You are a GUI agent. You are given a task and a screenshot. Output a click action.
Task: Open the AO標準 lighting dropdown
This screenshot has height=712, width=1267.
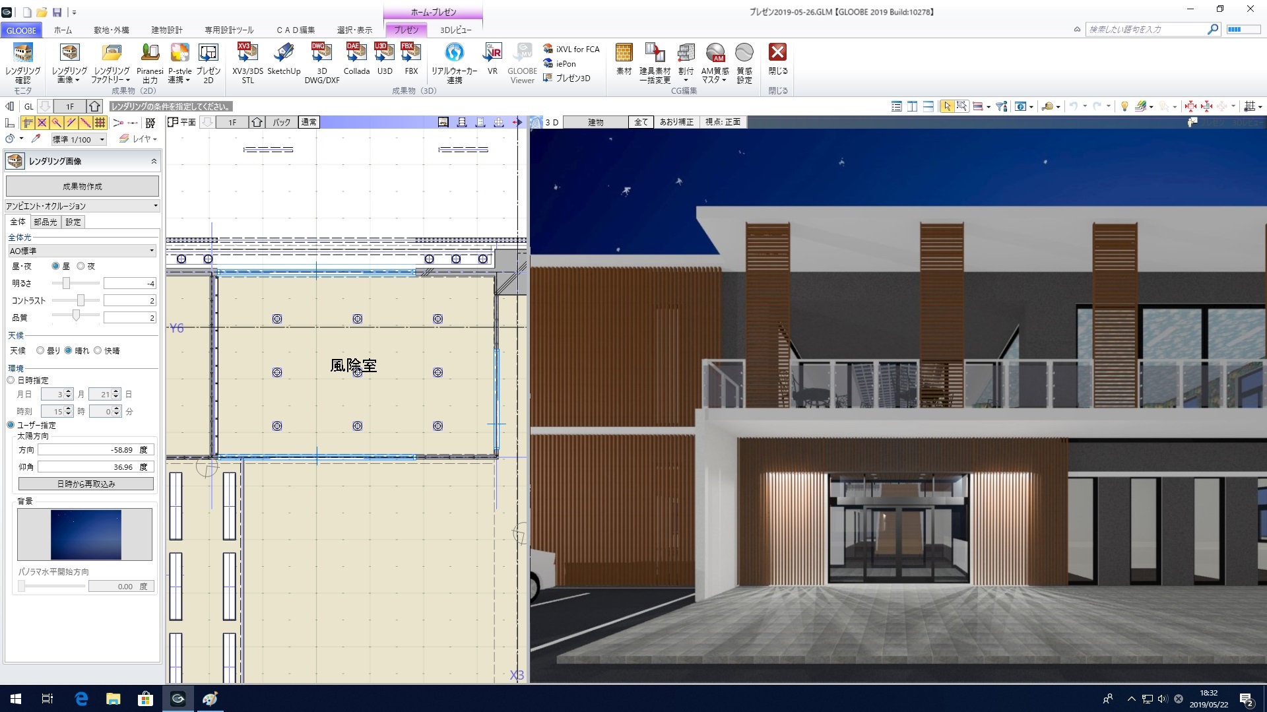pyautogui.click(x=82, y=251)
